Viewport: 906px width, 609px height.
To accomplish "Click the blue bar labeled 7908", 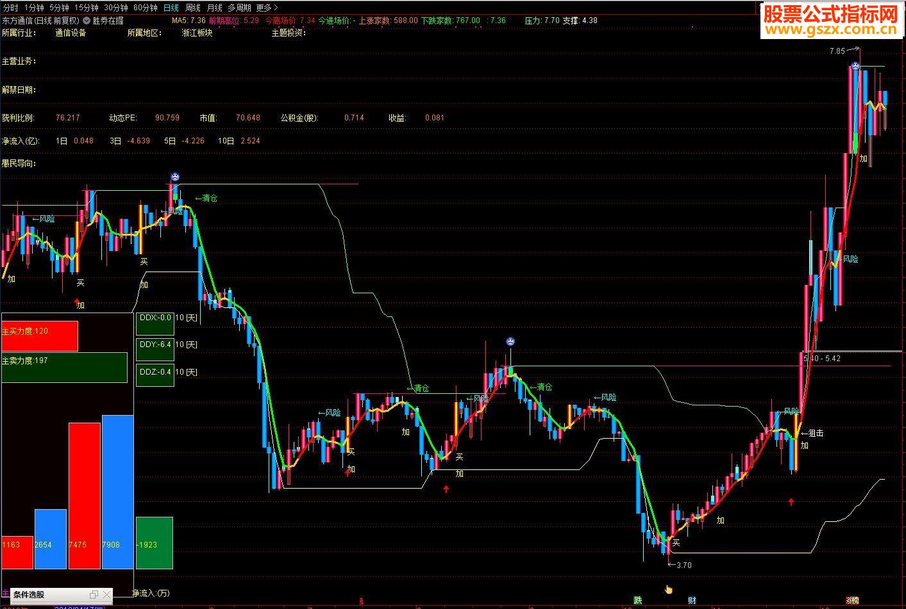I will click(x=118, y=492).
